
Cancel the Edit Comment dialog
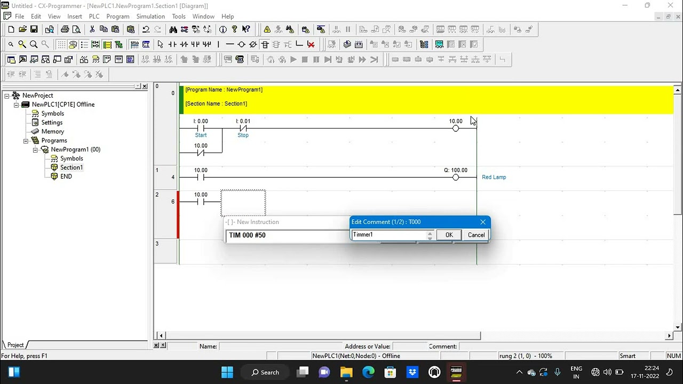coord(476,235)
